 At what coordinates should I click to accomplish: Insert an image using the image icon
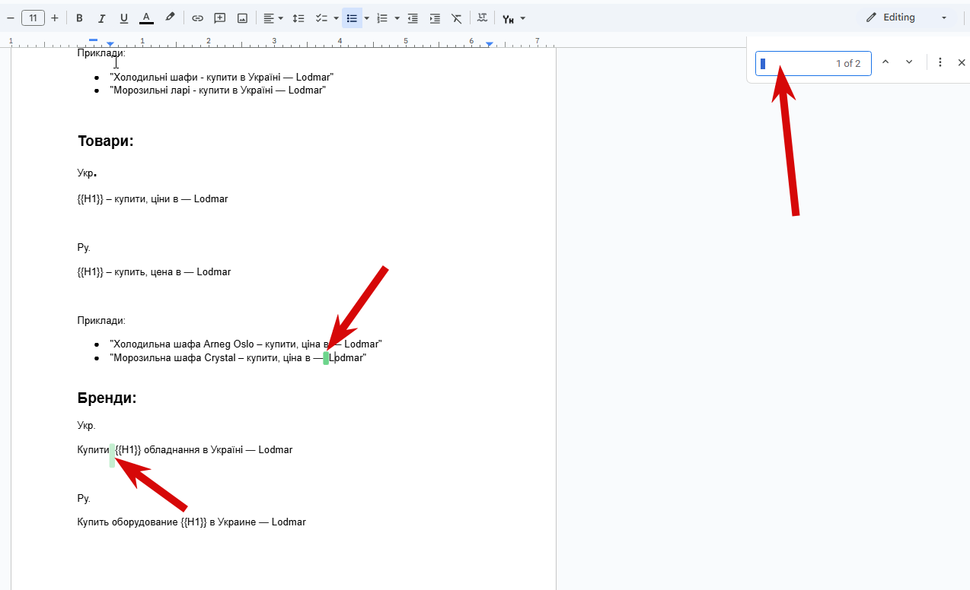[x=242, y=17]
